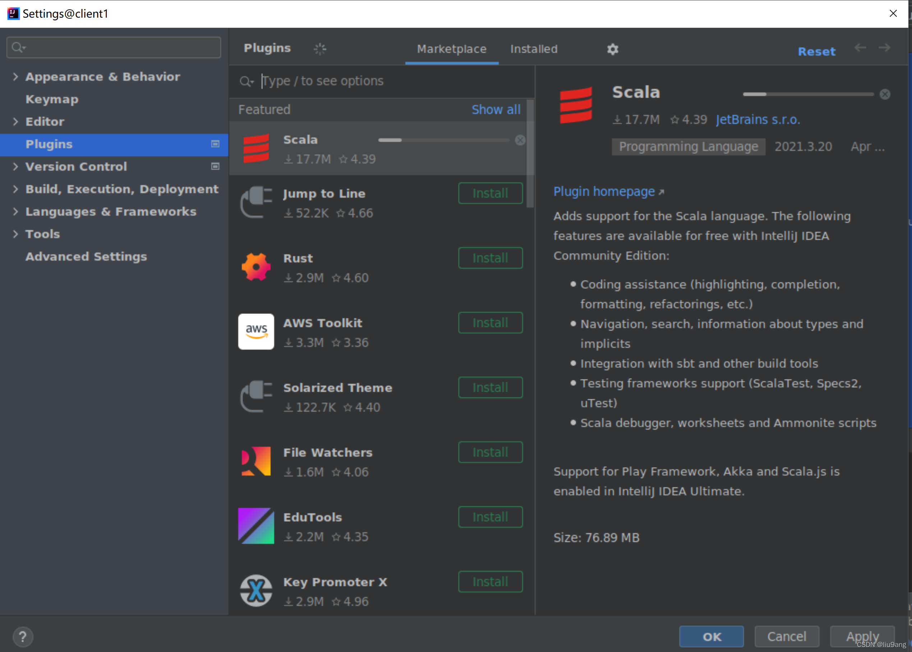Select the Key Promoter X name
The image size is (912, 652).
335,582
